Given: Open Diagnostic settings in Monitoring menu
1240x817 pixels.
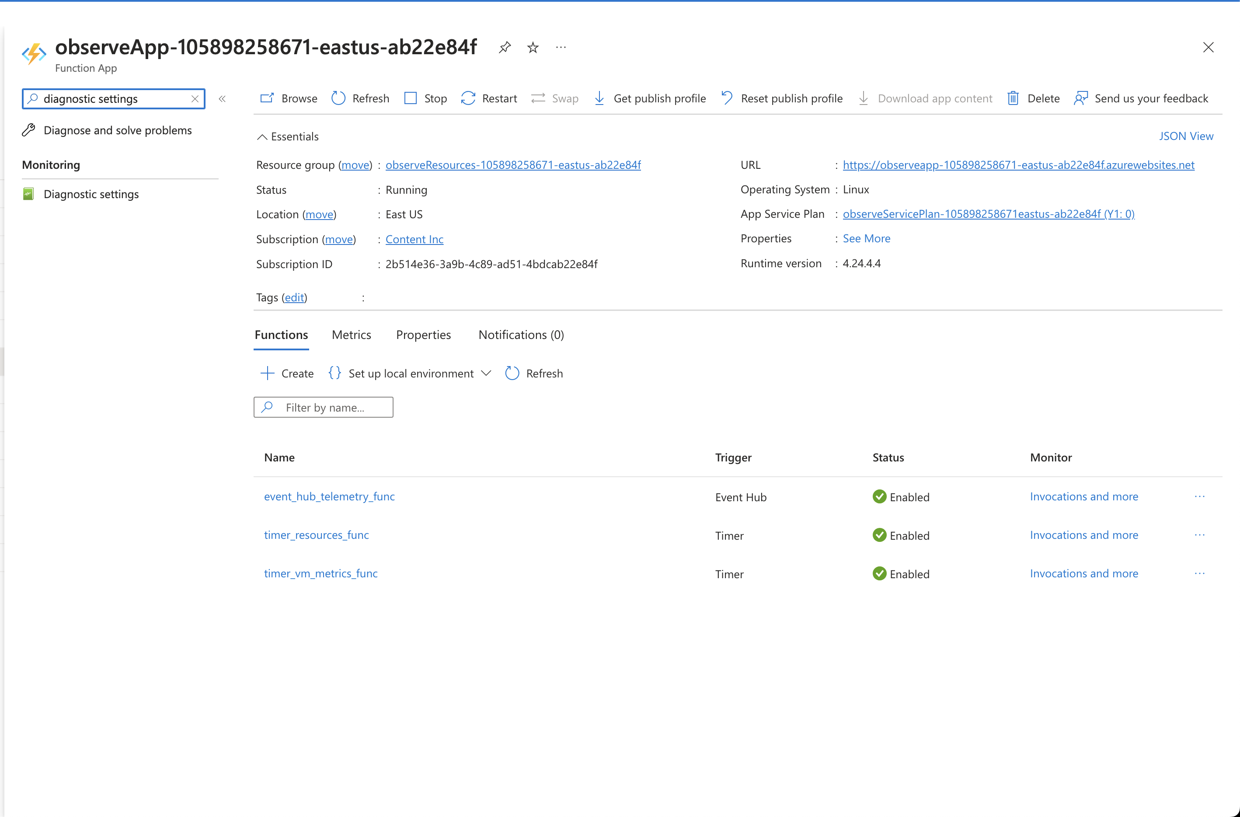Looking at the screenshot, I should point(91,194).
